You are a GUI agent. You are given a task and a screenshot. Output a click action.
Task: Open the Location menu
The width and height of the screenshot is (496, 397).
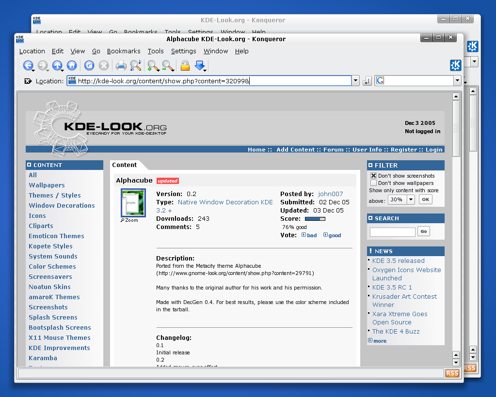(x=32, y=51)
